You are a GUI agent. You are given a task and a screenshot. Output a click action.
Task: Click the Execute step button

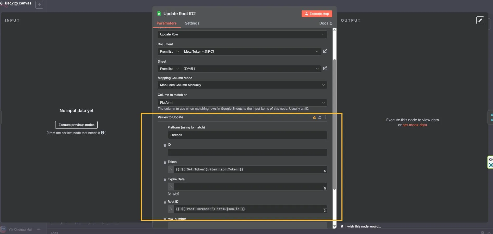tap(317, 14)
